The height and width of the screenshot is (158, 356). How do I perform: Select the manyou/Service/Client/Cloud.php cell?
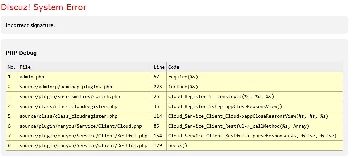[x=85, y=126]
